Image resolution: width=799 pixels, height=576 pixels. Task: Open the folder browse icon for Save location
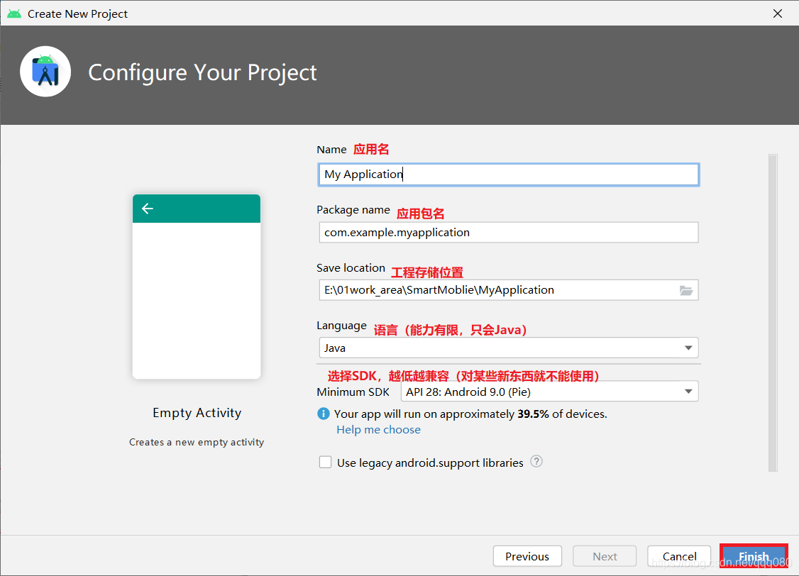tap(686, 290)
